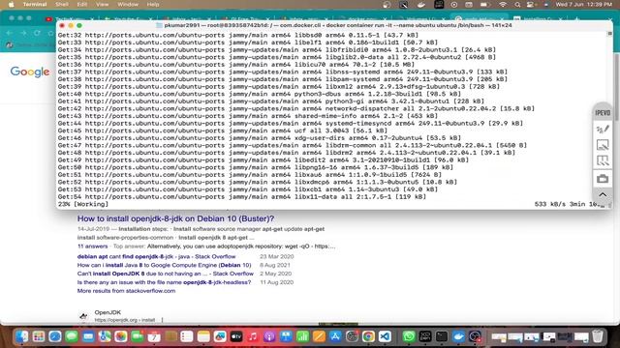Open the Edit menu
Screen dimensions: 620x348
pyautogui.click(x=81, y=4)
